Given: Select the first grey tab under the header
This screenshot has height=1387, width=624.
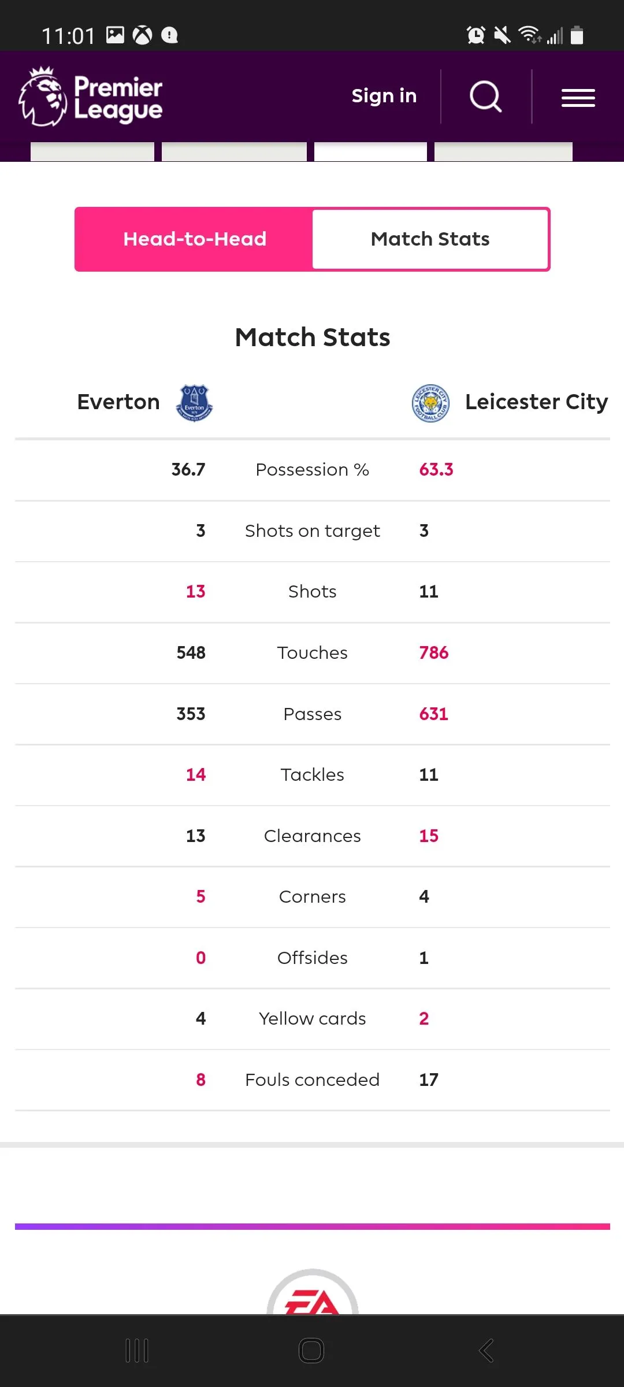Looking at the screenshot, I should pyautogui.click(x=92, y=151).
